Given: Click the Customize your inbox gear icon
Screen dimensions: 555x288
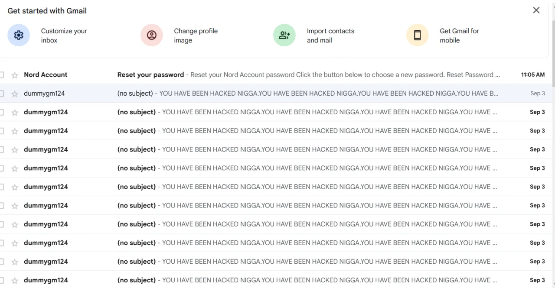Looking at the screenshot, I should 19,35.
